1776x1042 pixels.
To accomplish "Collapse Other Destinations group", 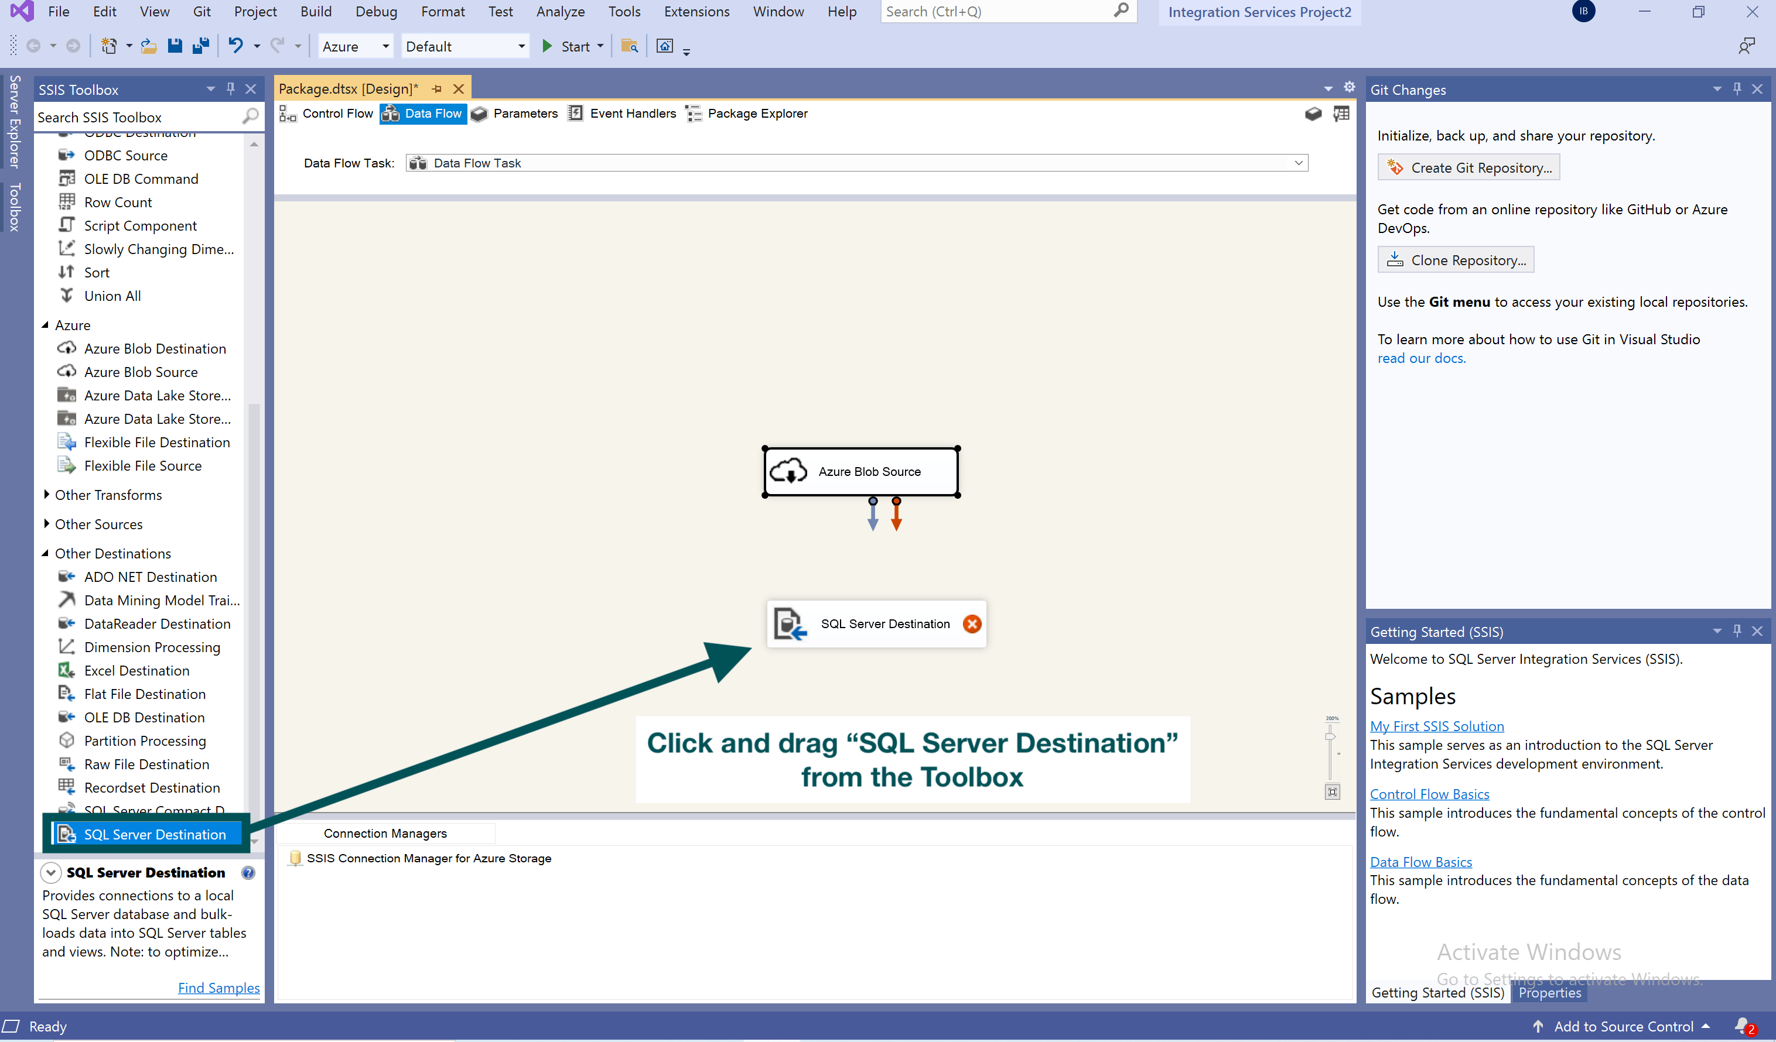I will point(45,553).
